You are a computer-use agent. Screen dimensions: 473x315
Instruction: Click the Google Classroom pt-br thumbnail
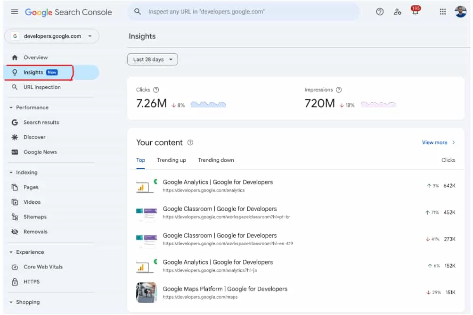coord(147,214)
